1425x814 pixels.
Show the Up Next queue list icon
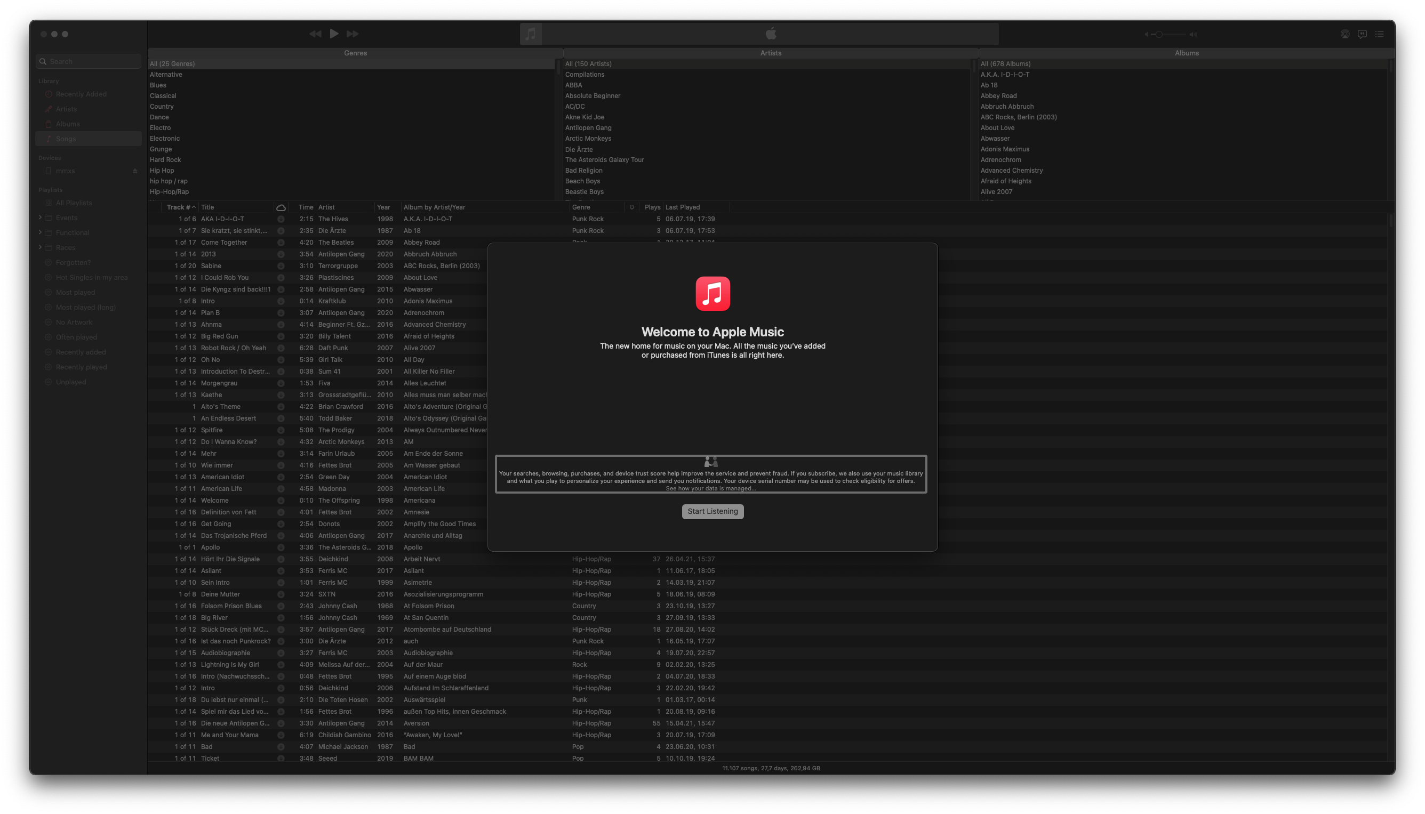[x=1380, y=34]
